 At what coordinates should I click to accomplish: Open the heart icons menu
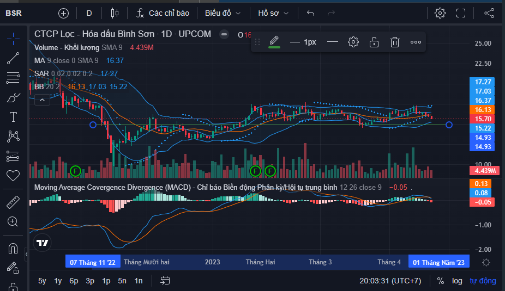[13, 175]
